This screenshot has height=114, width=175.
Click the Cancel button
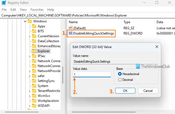point(148,91)
